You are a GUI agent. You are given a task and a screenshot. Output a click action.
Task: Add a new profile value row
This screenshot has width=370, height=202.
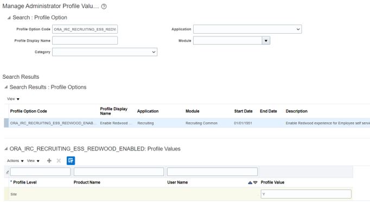[49, 161]
